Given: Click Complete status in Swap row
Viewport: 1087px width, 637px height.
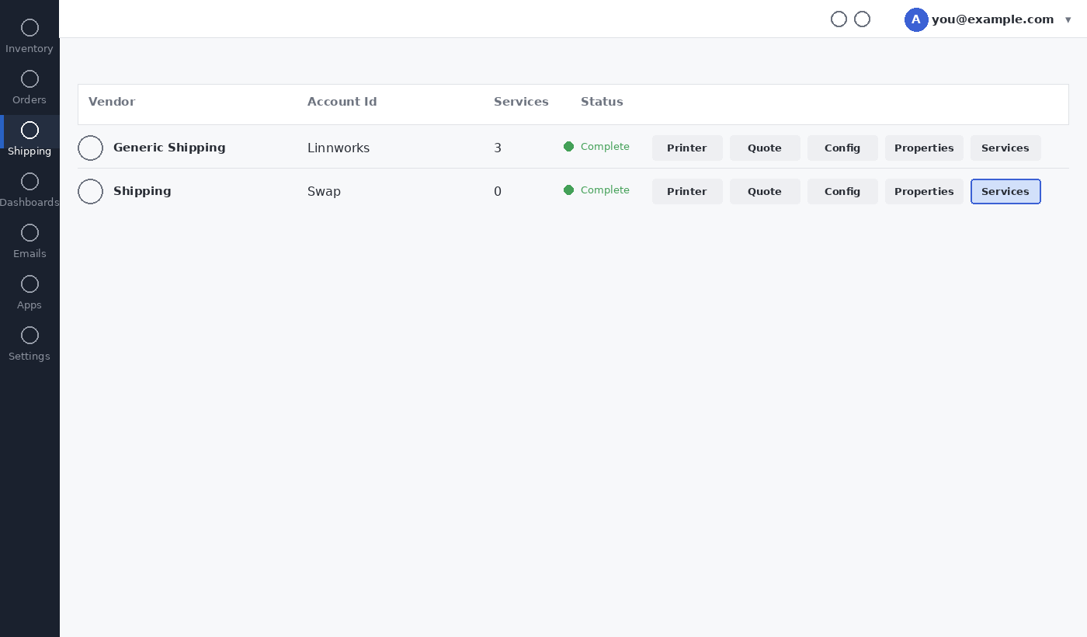Looking at the screenshot, I should coord(605,190).
